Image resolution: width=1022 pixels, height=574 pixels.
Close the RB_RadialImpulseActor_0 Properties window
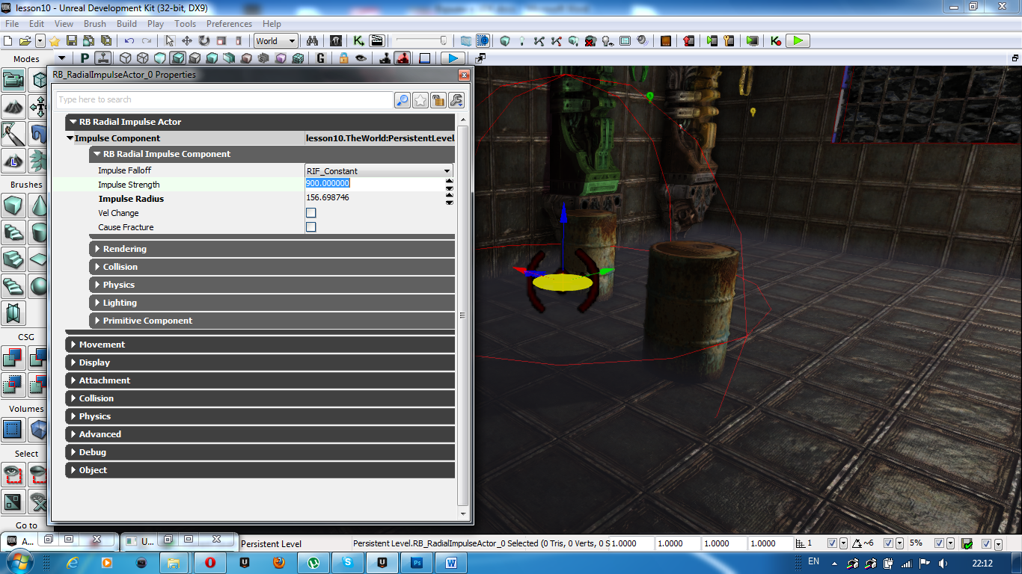coord(464,75)
